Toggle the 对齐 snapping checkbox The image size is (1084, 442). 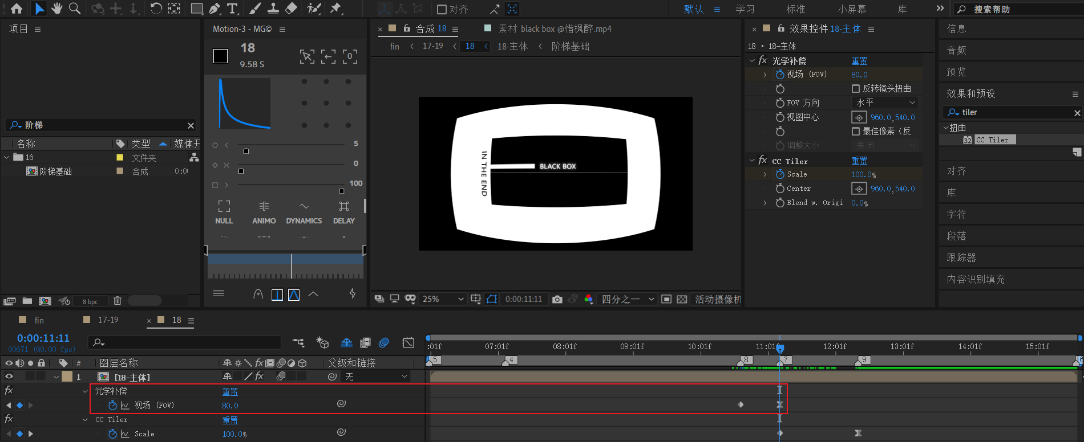(x=442, y=9)
